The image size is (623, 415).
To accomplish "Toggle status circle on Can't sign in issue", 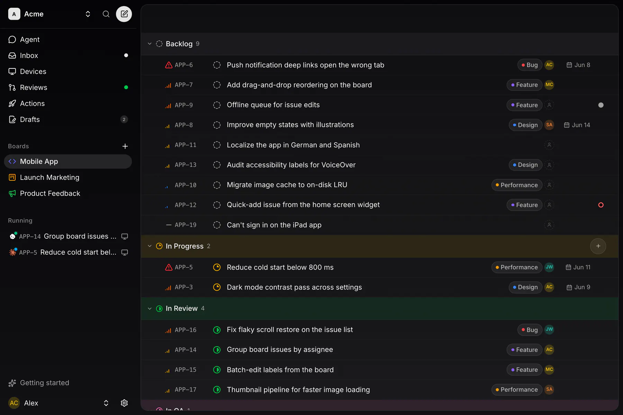I will point(217,225).
